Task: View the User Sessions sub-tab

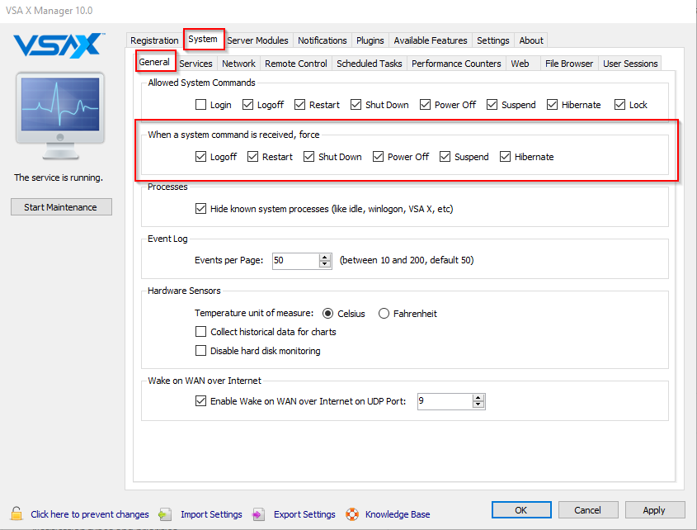Action: click(x=630, y=64)
